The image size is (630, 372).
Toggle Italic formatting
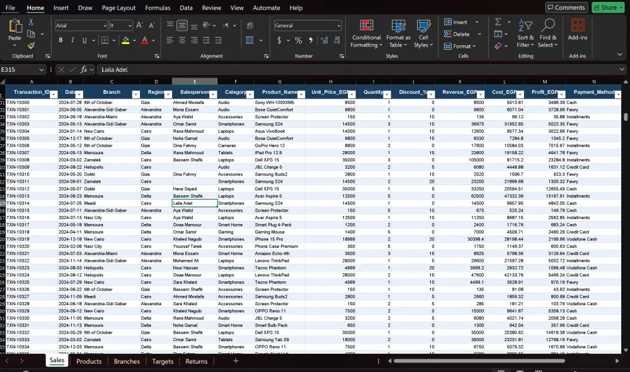[72, 40]
